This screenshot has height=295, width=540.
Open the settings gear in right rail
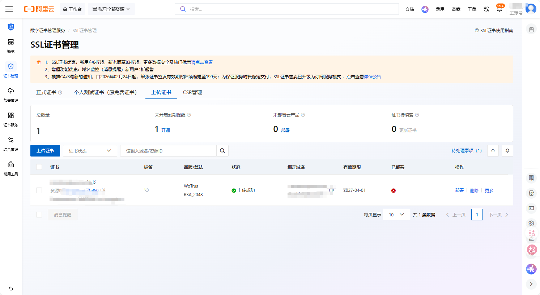pyautogui.click(x=531, y=223)
